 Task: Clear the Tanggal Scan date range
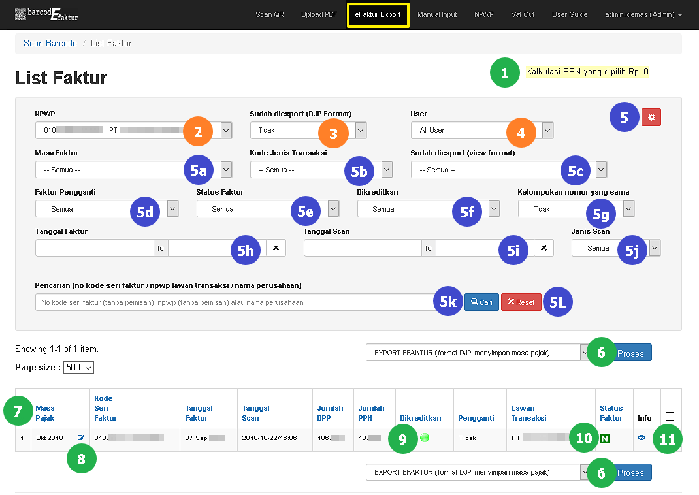tap(544, 248)
